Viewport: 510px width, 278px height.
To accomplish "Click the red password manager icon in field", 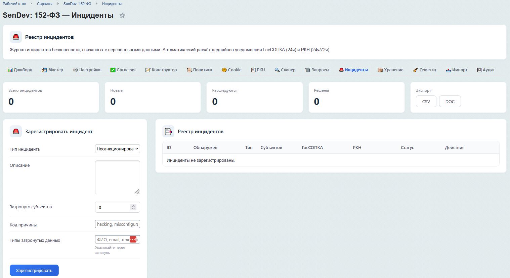I will pyautogui.click(x=133, y=239).
